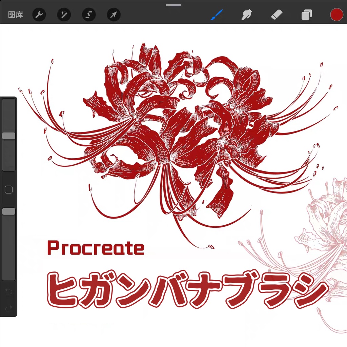The width and height of the screenshot is (347, 347).
Task: Activate the Transform arrow tool
Action: 114,15
